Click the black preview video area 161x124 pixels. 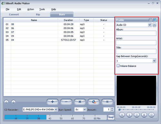[x=136, y=91]
